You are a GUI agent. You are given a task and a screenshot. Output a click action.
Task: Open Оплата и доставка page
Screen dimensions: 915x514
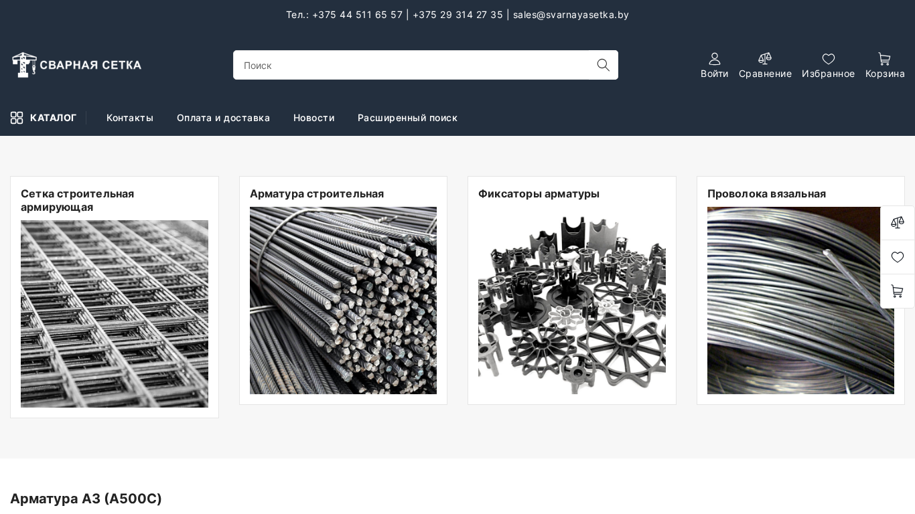click(223, 118)
